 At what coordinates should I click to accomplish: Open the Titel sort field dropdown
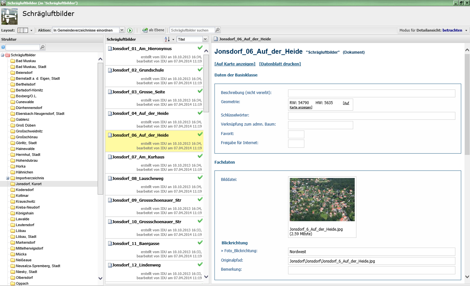pyautogui.click(x=205, y=39)
